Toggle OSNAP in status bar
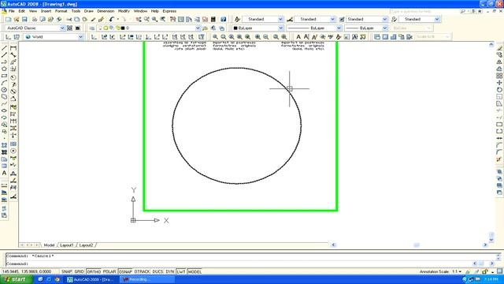 pos(125,271)
